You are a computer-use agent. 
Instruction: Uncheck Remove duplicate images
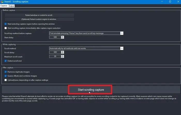coord(5,72)
